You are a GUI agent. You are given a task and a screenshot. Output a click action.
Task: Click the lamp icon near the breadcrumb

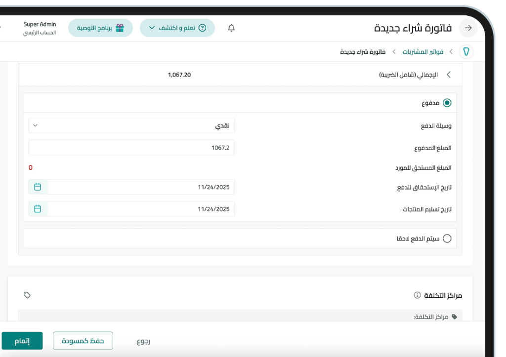tap(465, 51)
